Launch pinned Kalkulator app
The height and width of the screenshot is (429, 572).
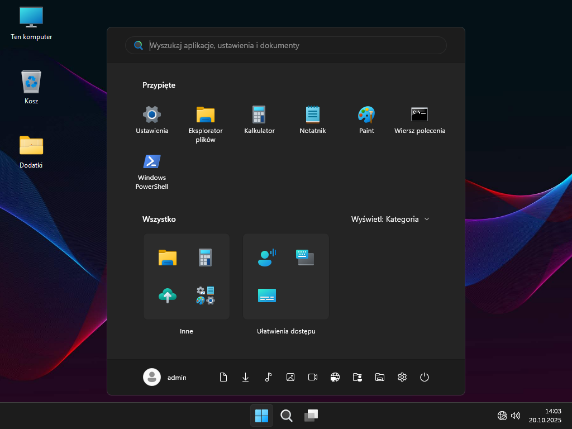(259, 120)
